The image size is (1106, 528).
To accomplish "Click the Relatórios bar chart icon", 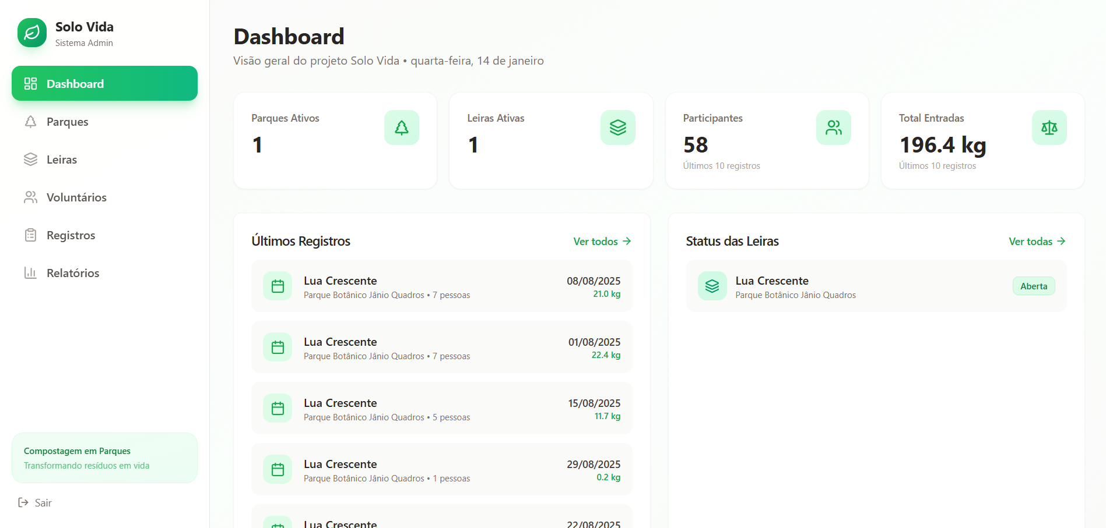I will pos(30,272).
